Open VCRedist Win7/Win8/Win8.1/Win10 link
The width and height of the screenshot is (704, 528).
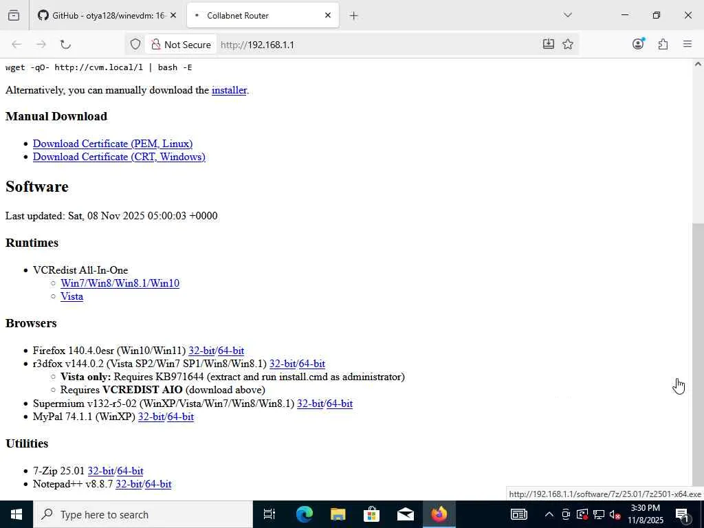point(120,283)
